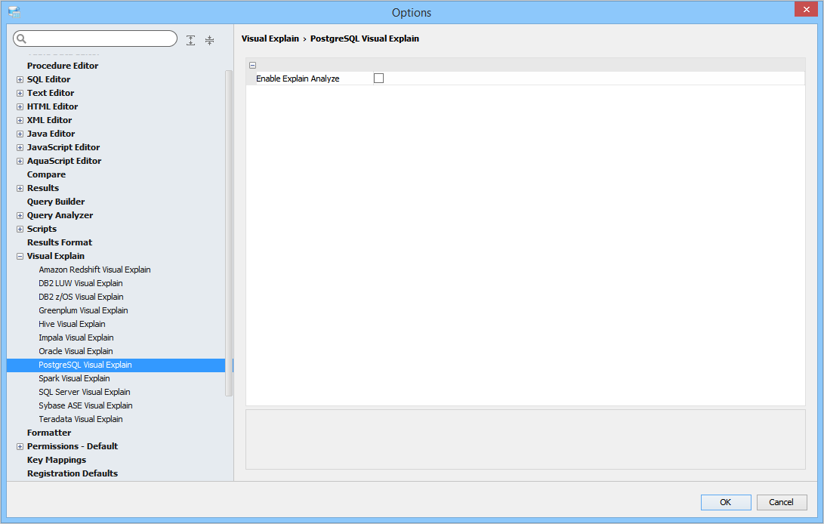824x524 pixels.
Task: Click the Cancel button
Action: [x=782, y=502]
